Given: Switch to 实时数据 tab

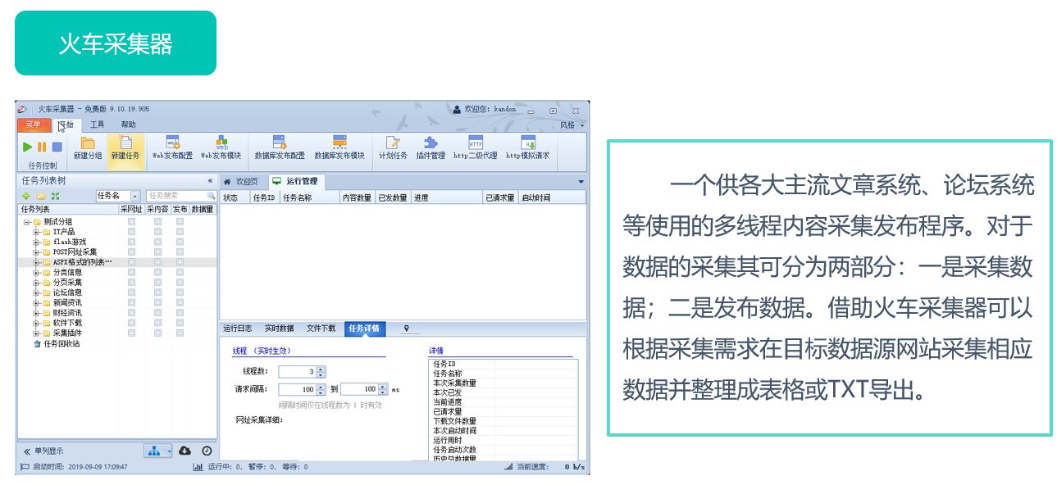Looking at the screenshot, I should pos(279,329).
